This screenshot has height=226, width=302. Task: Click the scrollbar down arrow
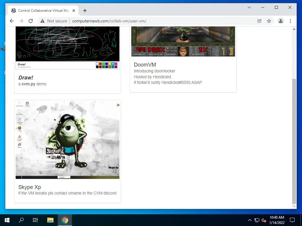(294, 206)
